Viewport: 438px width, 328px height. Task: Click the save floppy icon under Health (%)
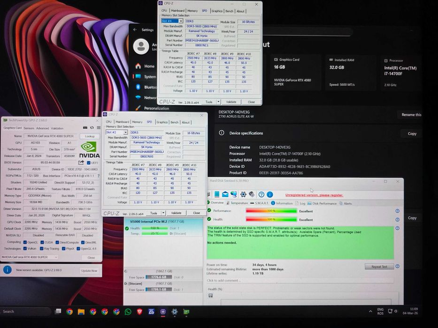point(211,296)
